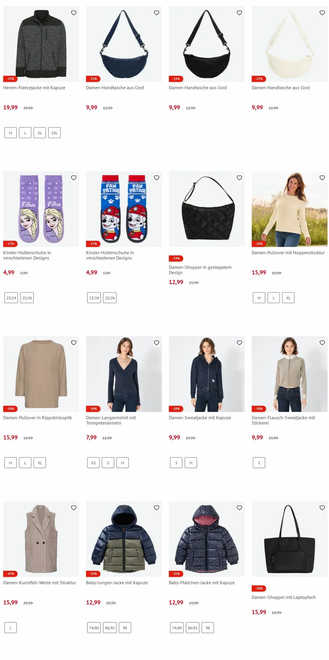Open the black Cord handbag product image
The height and width of the screenshot is (660, 329).
[x=207, y=44]
